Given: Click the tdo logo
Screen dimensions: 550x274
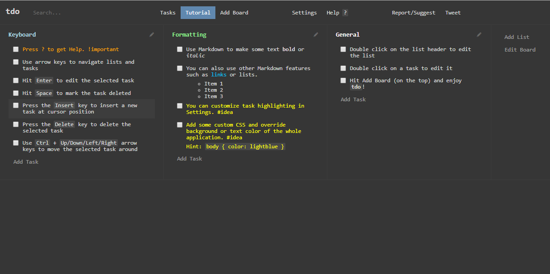Looking at the screenshot, I should click(13, 11).
